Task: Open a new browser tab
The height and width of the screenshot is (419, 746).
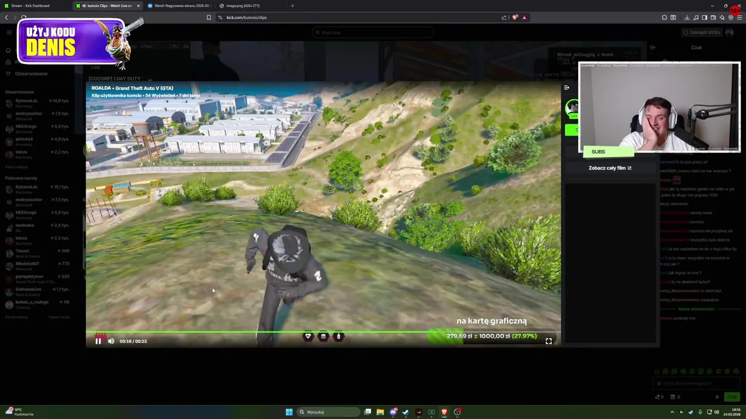Action: [292, 6]
